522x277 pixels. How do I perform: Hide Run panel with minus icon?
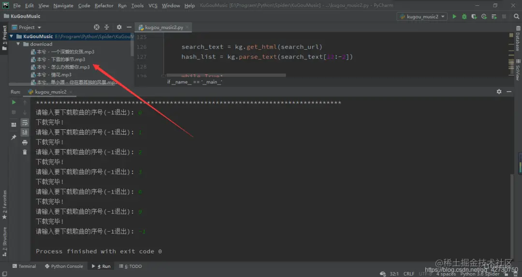[508, 91]
